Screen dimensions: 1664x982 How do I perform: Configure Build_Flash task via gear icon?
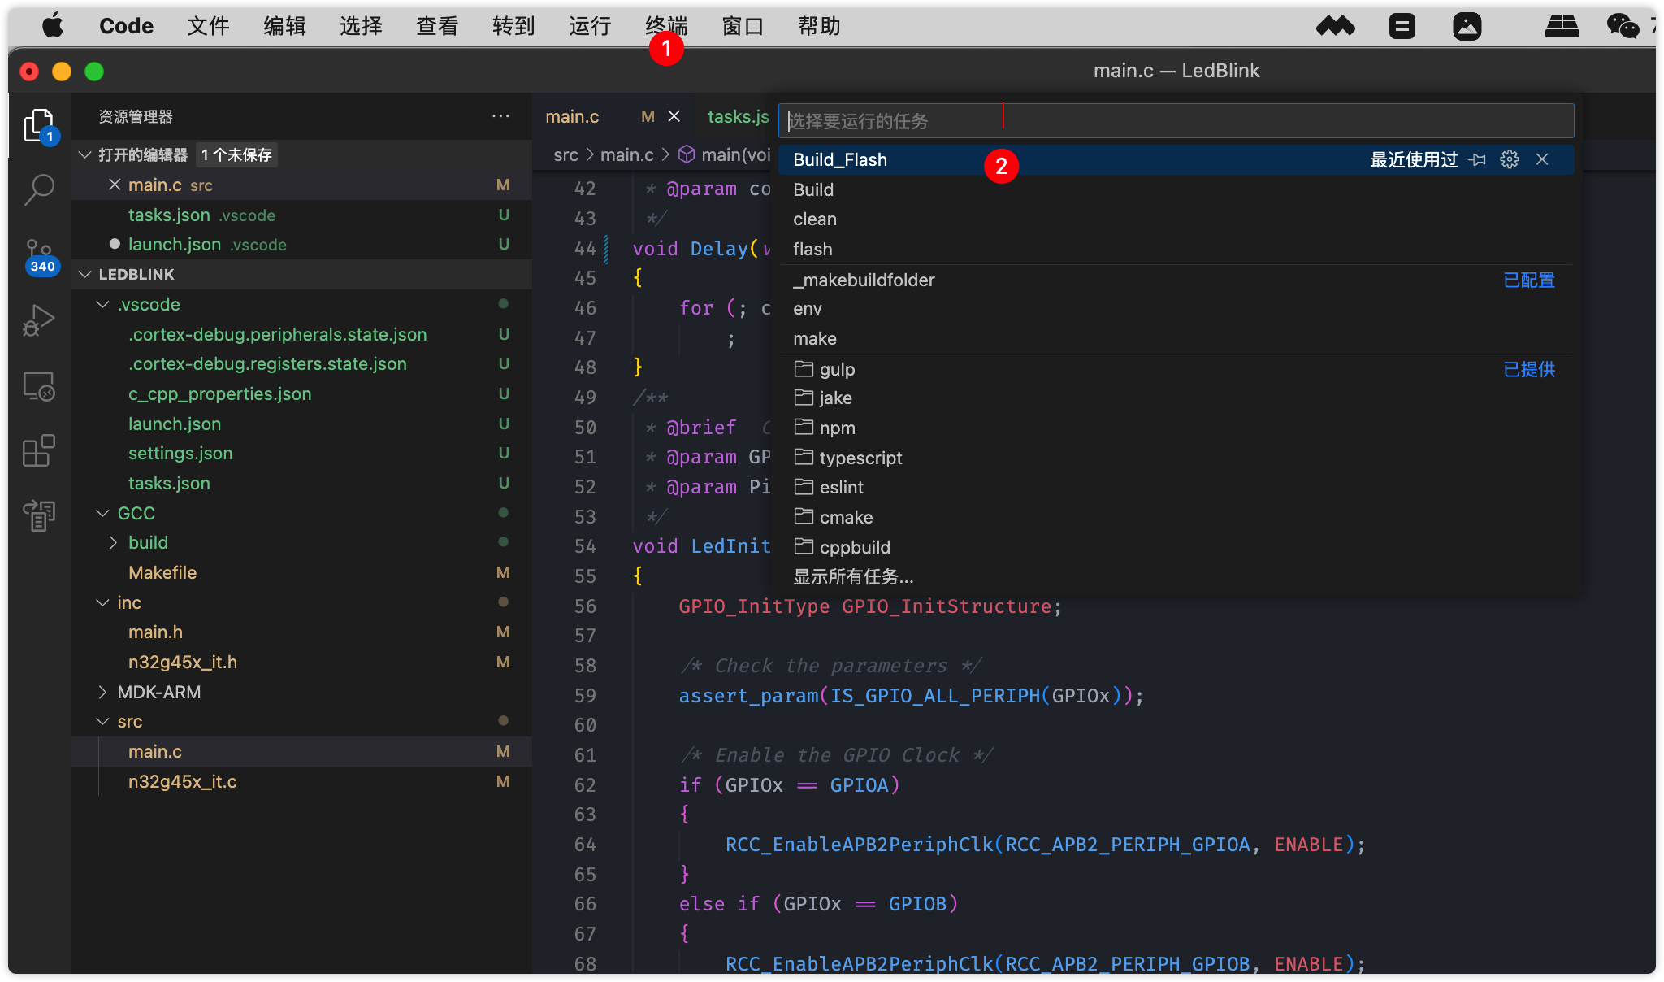coord(1510,159)
